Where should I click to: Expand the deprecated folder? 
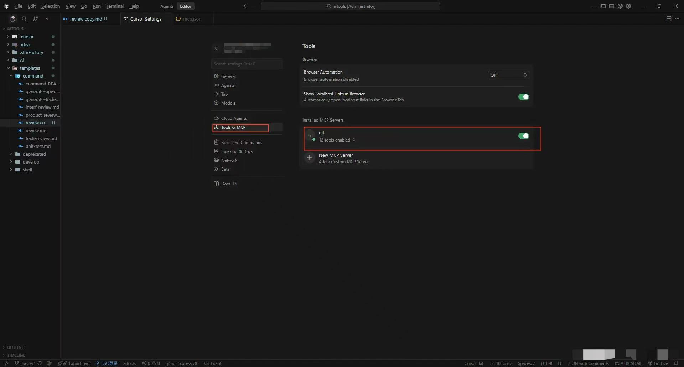[34, 154]
